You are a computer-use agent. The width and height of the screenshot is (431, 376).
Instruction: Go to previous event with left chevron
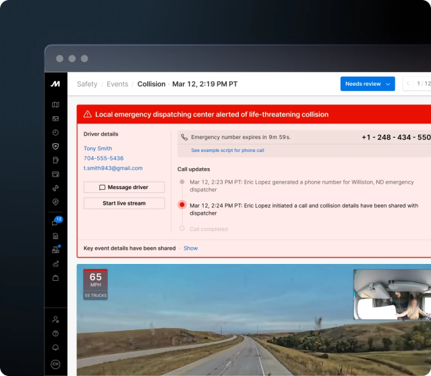[x=408, y=84]
